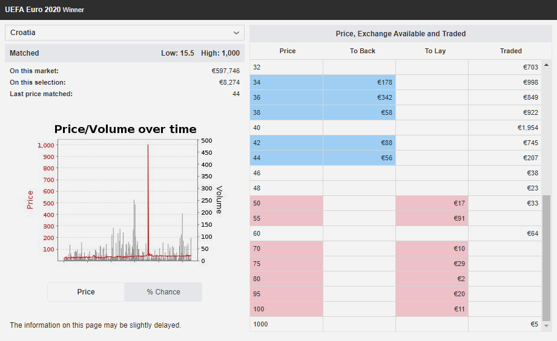
Task: Click the price 60 cell
Action: point(286,233)
